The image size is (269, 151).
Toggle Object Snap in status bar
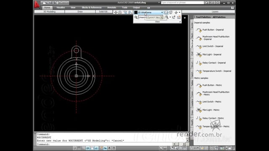pyautogui.click(x=92, y=148)
